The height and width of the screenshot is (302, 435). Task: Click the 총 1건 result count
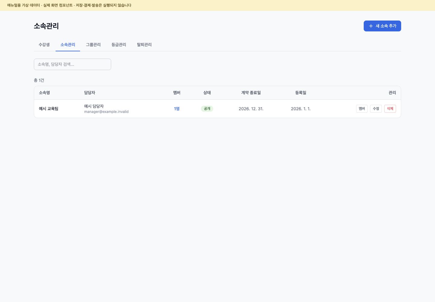click(x=39, y=80)
